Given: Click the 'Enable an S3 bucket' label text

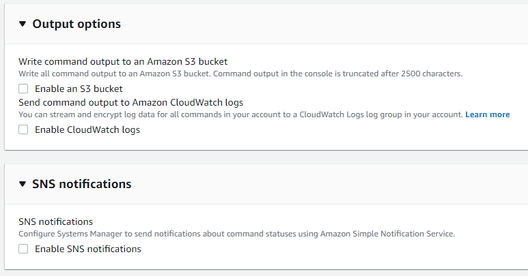Looking at the screenshot, I should coord(79,89).
